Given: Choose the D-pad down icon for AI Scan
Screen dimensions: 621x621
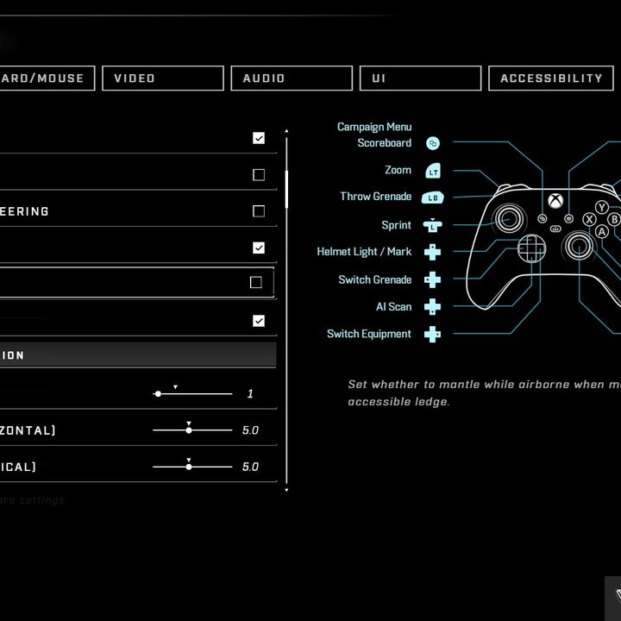Looking at the screenshot, I should point(432,306).
